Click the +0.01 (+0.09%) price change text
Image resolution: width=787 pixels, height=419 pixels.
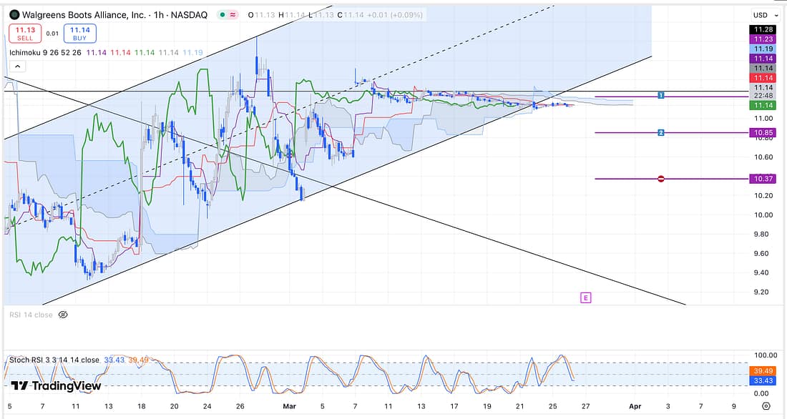(x=395, y=15)
